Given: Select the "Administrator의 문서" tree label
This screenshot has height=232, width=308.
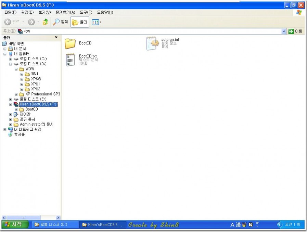Looking at the screenshot, I should coord(37,124).
